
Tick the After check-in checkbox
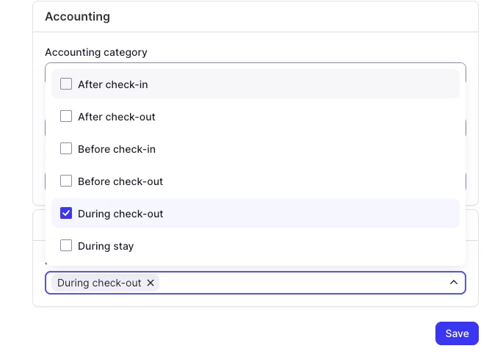pos(66,84)
